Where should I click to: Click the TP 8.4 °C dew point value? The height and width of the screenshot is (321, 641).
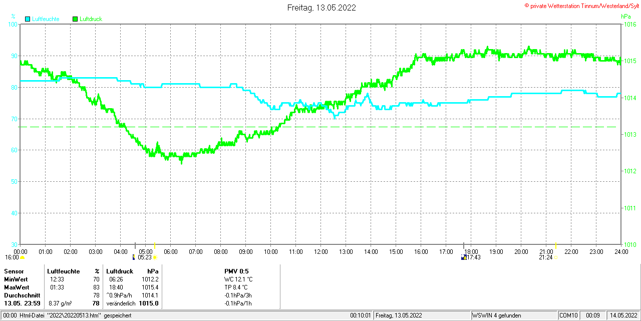236,287
